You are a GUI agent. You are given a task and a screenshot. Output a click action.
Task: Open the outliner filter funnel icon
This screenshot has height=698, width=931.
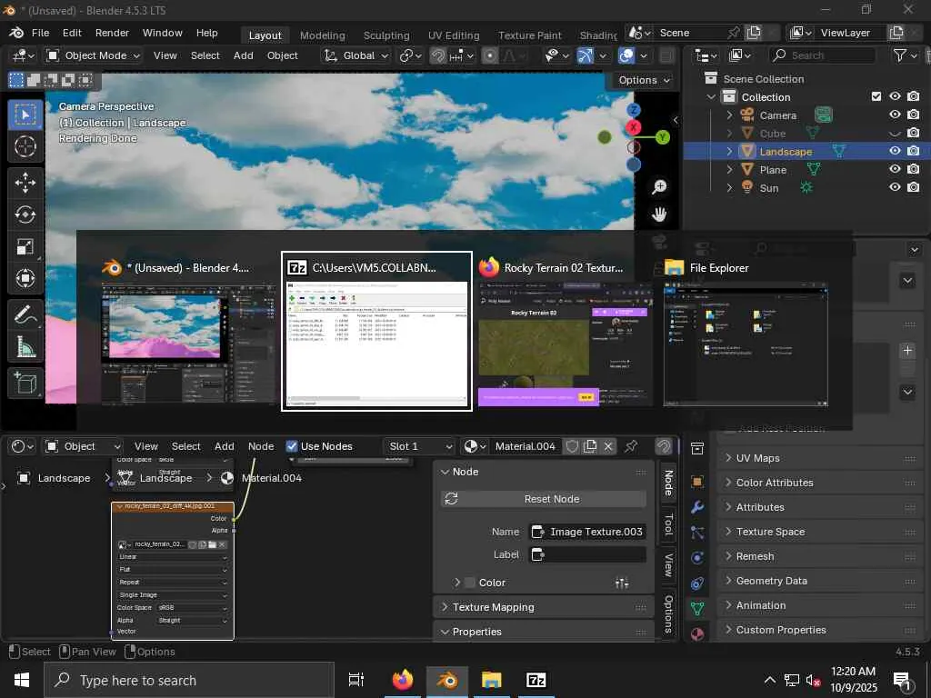tap(899, 55)
